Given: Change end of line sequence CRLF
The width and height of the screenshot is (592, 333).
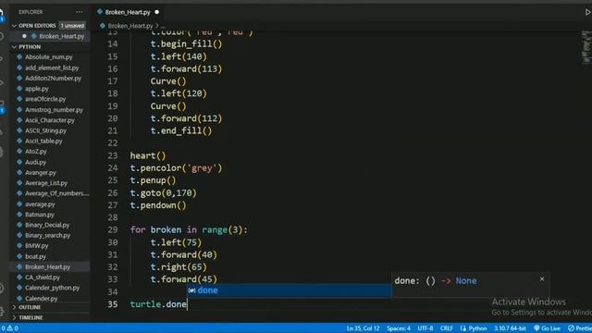Looking at the screenshot, I should pos(446,328).
